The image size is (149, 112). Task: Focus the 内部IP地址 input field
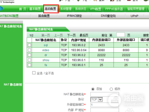click(x=105, y=110)
